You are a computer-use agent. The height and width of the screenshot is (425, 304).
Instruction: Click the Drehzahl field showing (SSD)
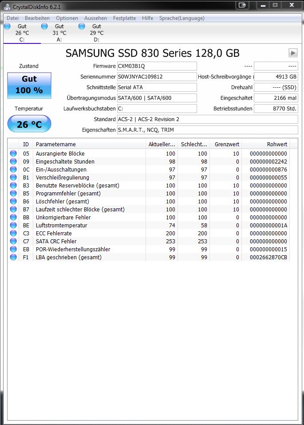tap(276, 87)
